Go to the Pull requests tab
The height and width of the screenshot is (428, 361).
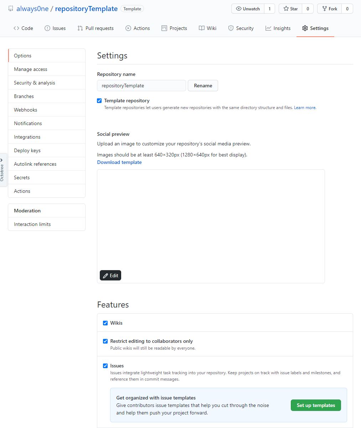tap(96, 28)
